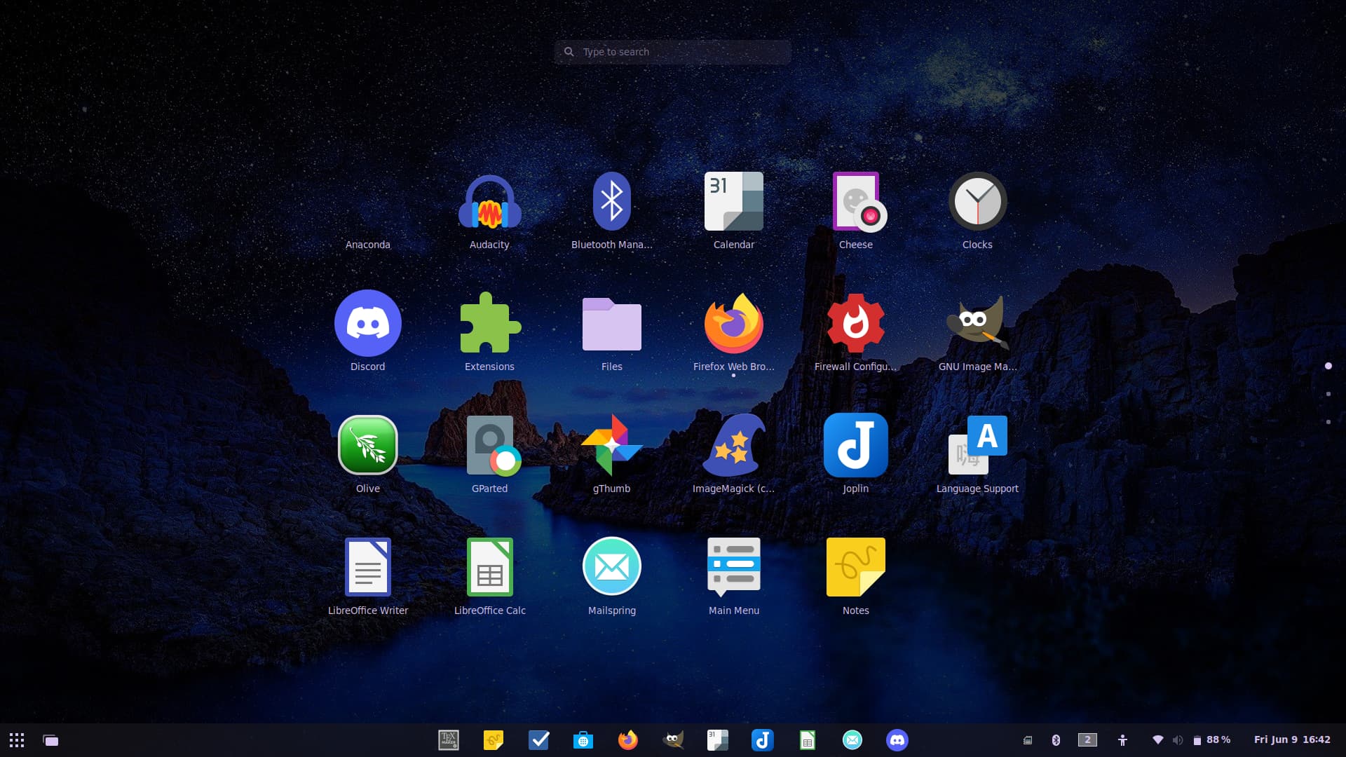
Task: Open Firewall Configuration app
Action: coord(855,324)
